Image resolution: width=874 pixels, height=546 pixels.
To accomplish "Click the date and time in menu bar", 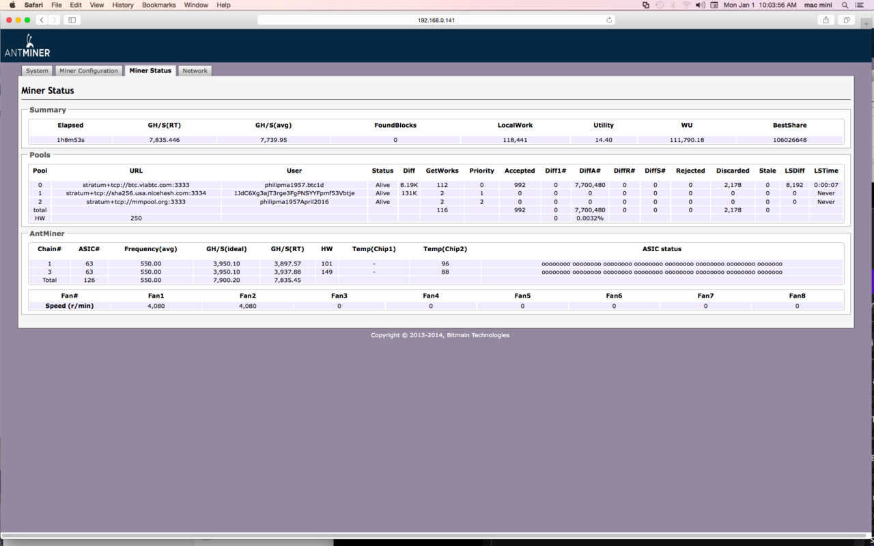I will pyautogui.click(x=760, y=5).
